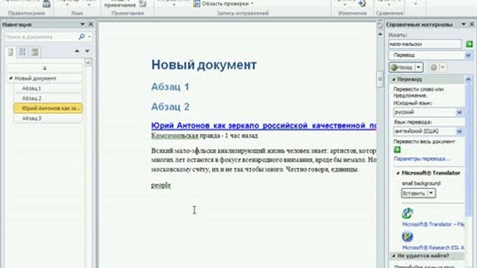The width and height of the screenshot is (477, 268).
Task: Click the 'Вставить' insert button
Action: [414, 194]
